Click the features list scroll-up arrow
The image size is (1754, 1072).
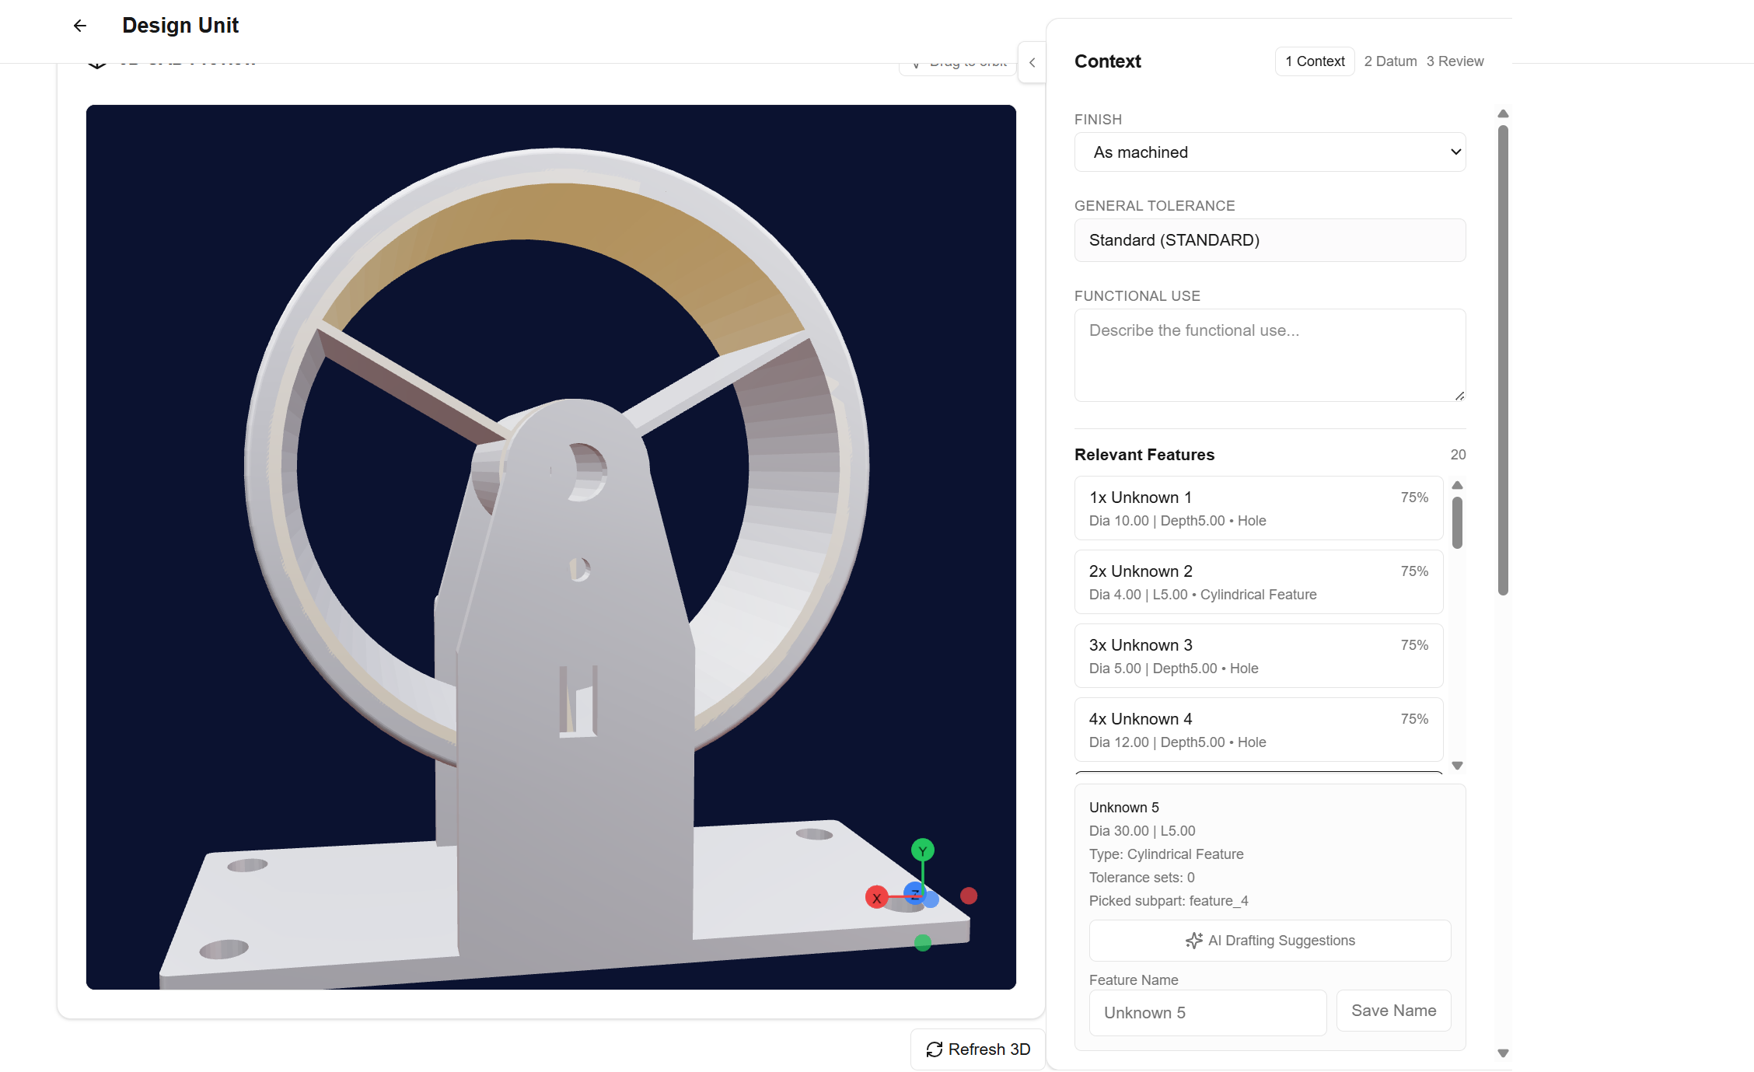pyautogui.click(x=1457, y=485)
